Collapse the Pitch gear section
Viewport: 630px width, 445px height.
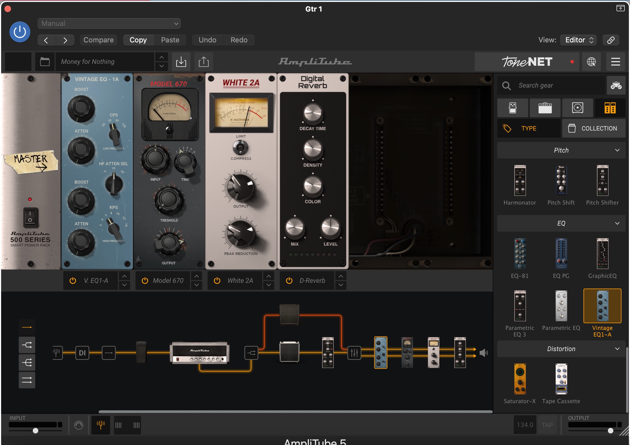[561, 150]
